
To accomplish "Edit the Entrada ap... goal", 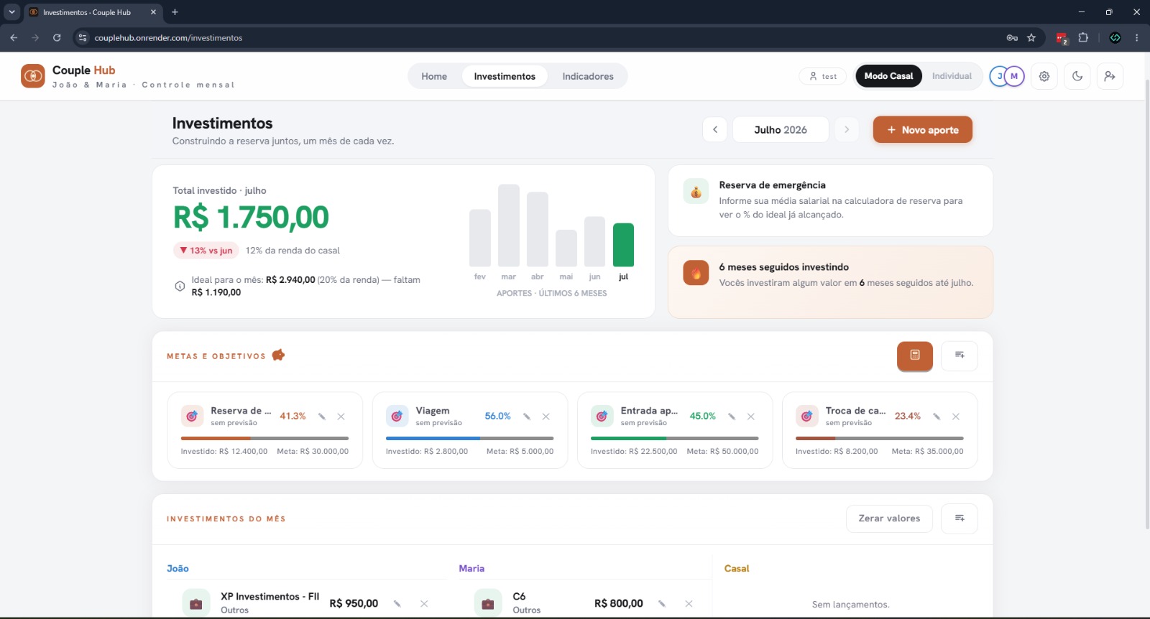I will pyautogui.click(x=732, y=416).
